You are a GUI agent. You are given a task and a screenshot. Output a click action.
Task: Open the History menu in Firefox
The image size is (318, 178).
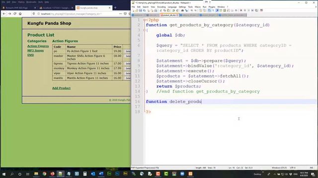21,2
